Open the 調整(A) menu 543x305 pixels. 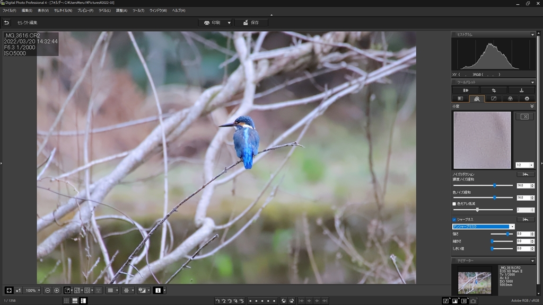pyautogui.click(x=121, y=11)
